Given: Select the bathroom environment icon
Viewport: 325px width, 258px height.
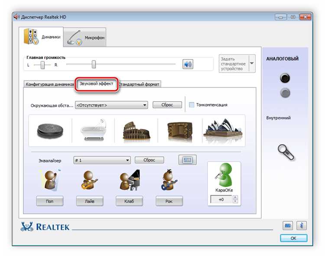Looking at the screenshot, I should coord(93,130).
